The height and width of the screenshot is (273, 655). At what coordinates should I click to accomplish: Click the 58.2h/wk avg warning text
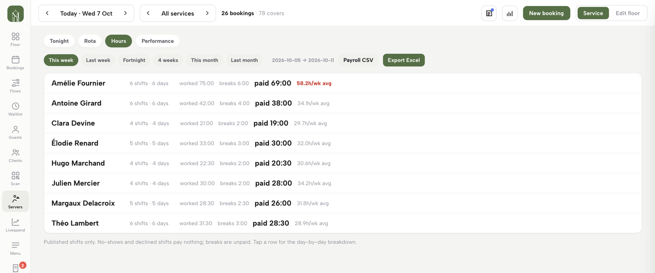pyautogui.click(x=314, y=83)
